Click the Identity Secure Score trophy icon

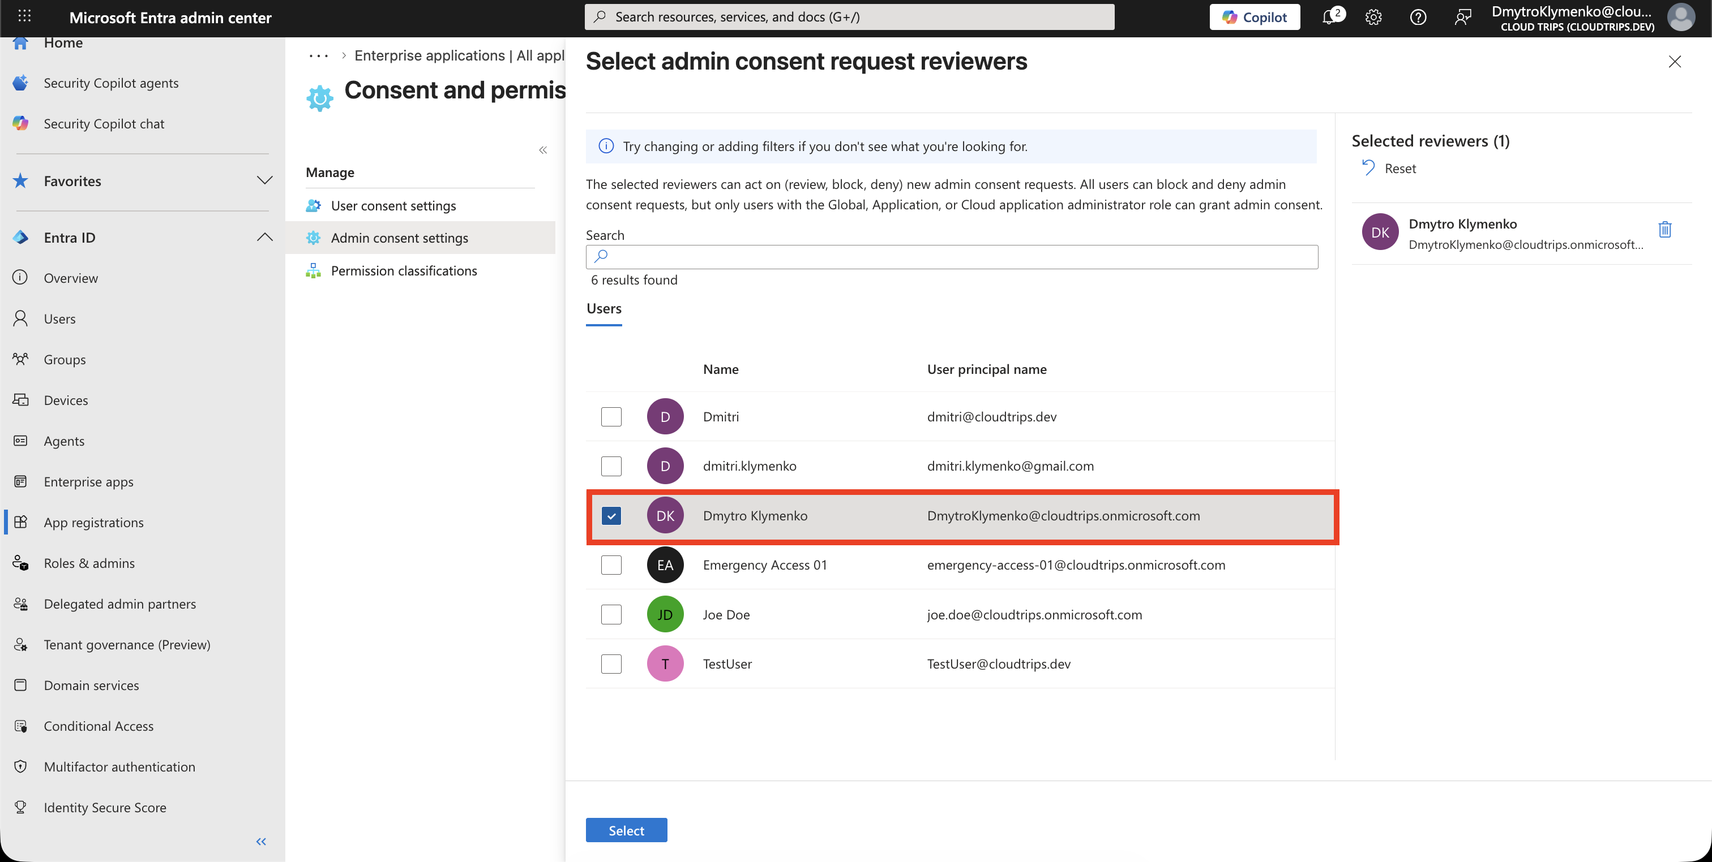click(x=20, y=808)
